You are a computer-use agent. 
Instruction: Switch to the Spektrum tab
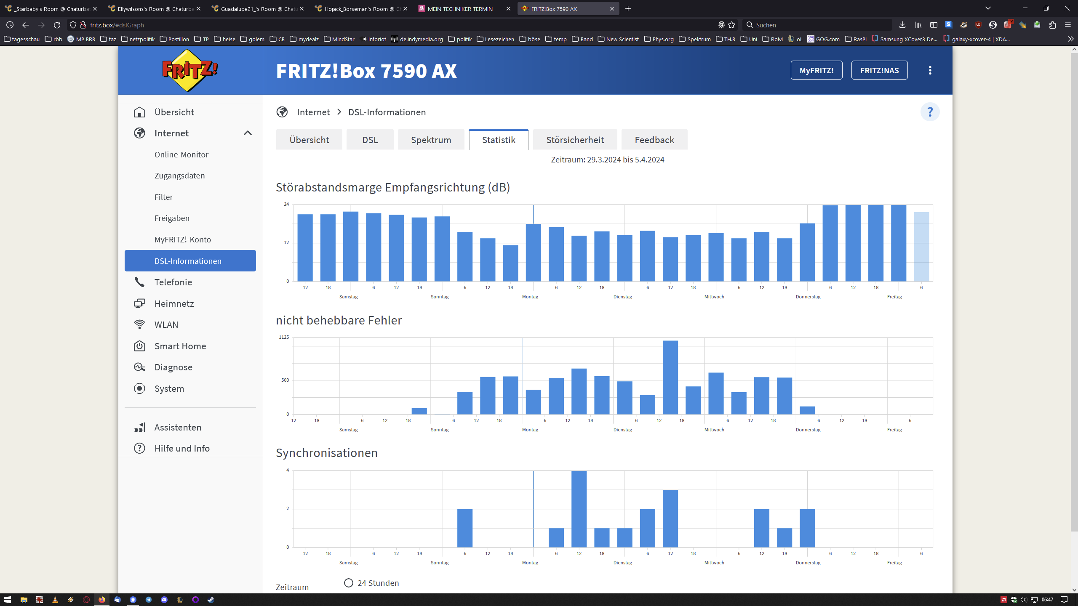tap(431, 140)
